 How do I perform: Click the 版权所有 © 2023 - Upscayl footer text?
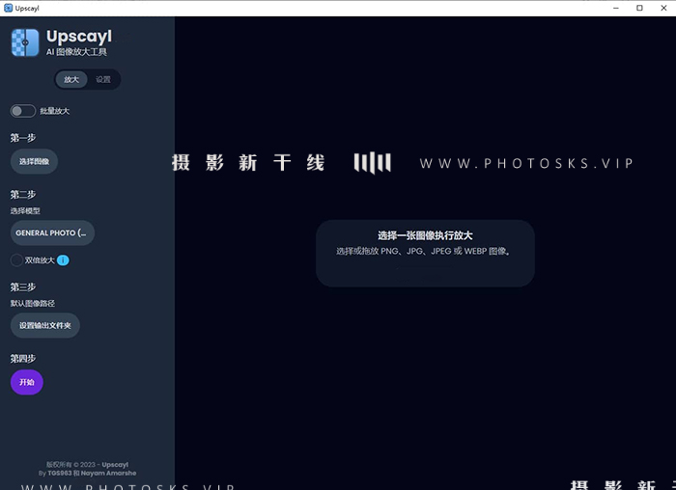(87, 464)
